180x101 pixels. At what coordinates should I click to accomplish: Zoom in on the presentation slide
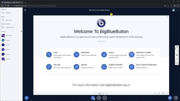[x=163, y=93]
